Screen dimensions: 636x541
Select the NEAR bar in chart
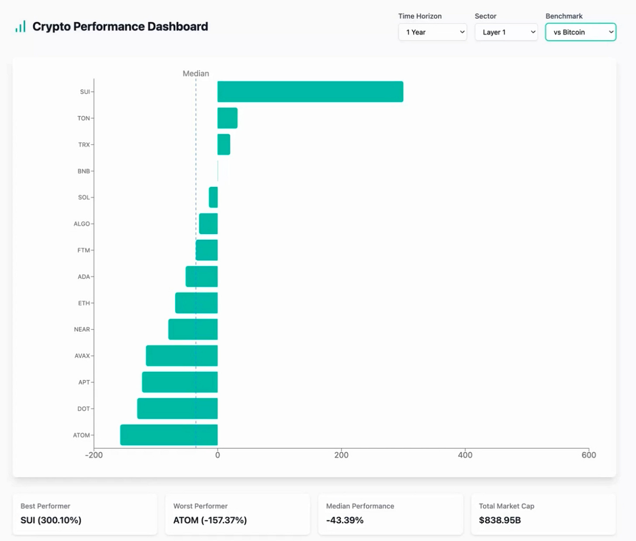(x=193, y=329)
